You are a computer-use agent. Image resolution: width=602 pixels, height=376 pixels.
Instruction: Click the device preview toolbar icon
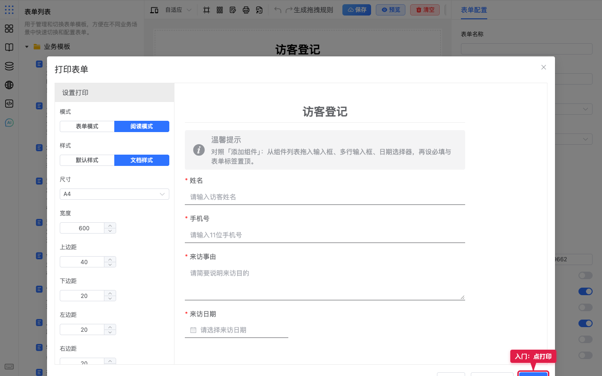(154, 10)
